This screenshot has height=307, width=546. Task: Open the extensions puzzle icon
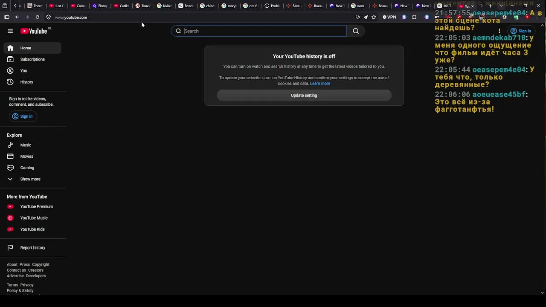point(414,17)
